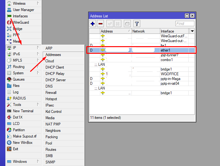The width and height of the screenshot is (220, 166).
Task: Open the Files section in sidebar
Action: pos(16,86)
